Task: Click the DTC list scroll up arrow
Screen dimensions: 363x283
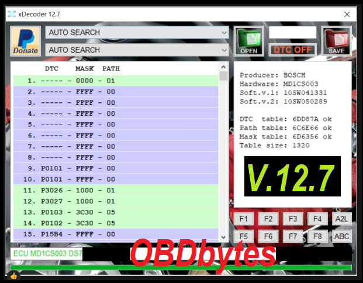Action: (x=223, y=67)
